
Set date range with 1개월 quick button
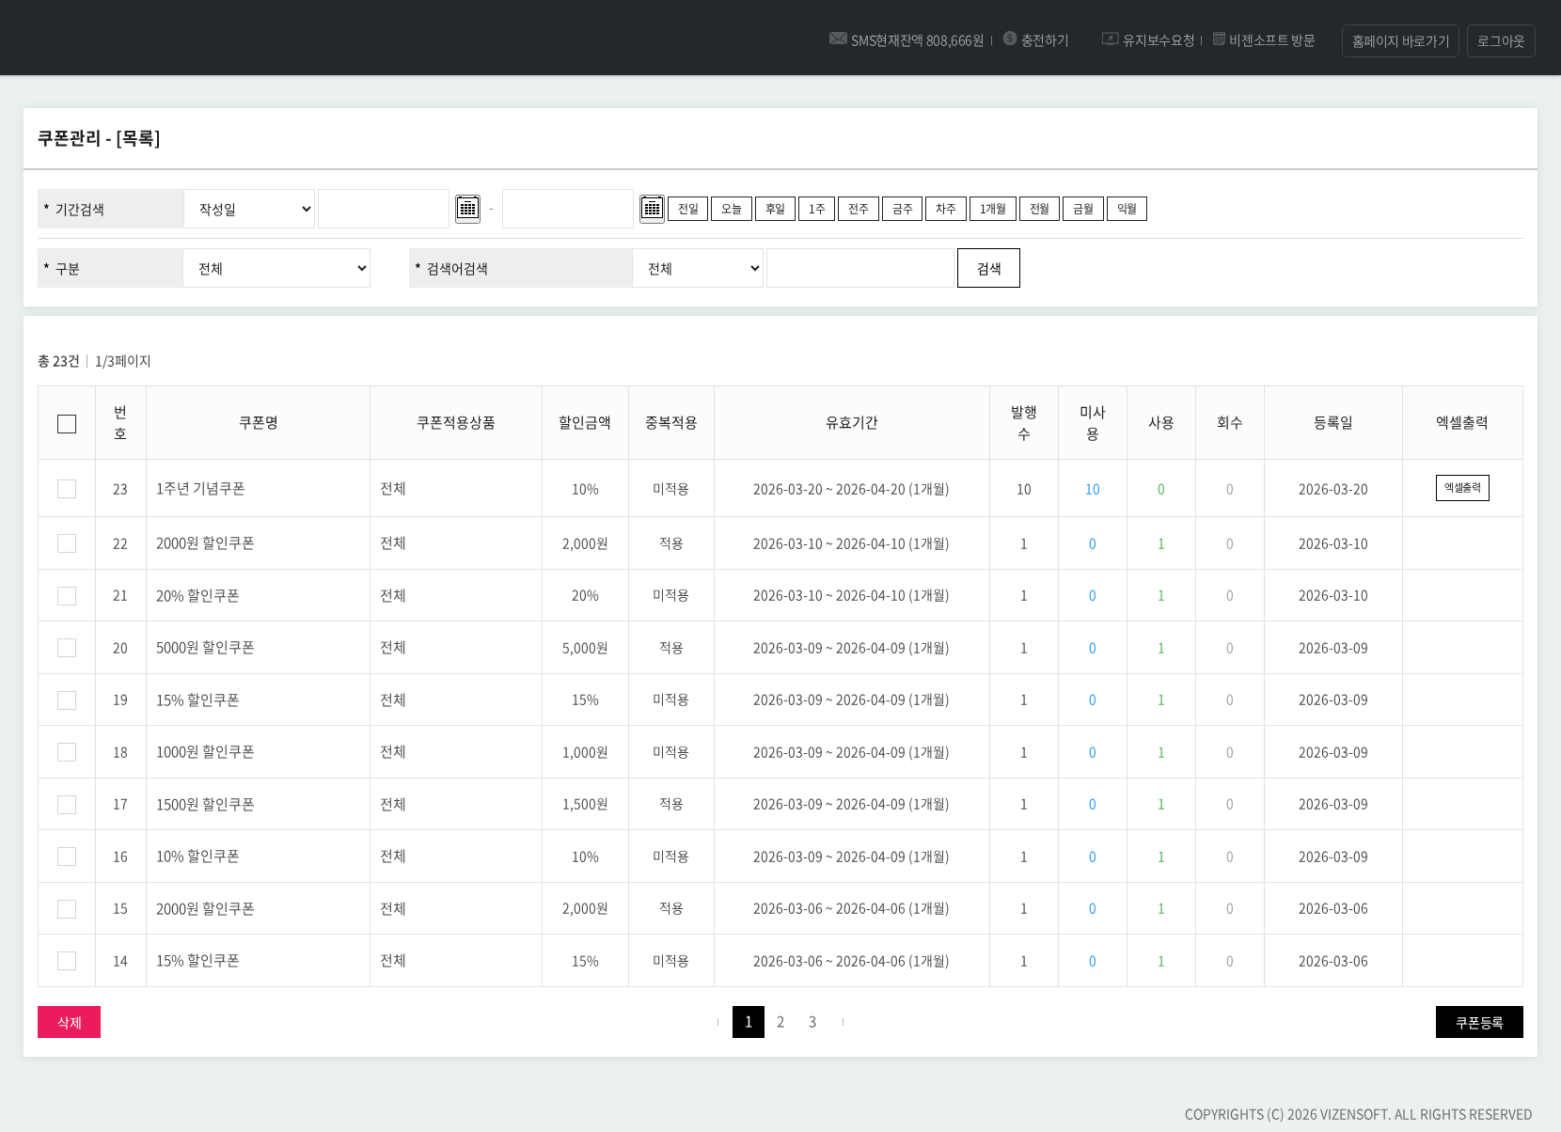point(992,209)
